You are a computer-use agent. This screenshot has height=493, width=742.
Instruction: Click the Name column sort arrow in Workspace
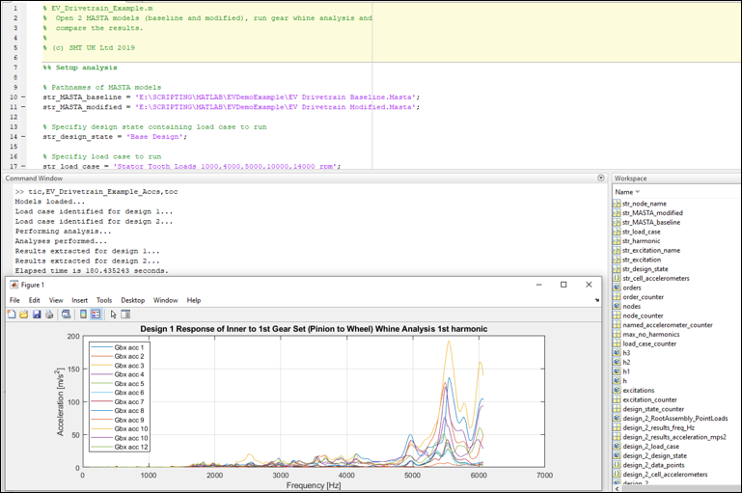[636, 192]
